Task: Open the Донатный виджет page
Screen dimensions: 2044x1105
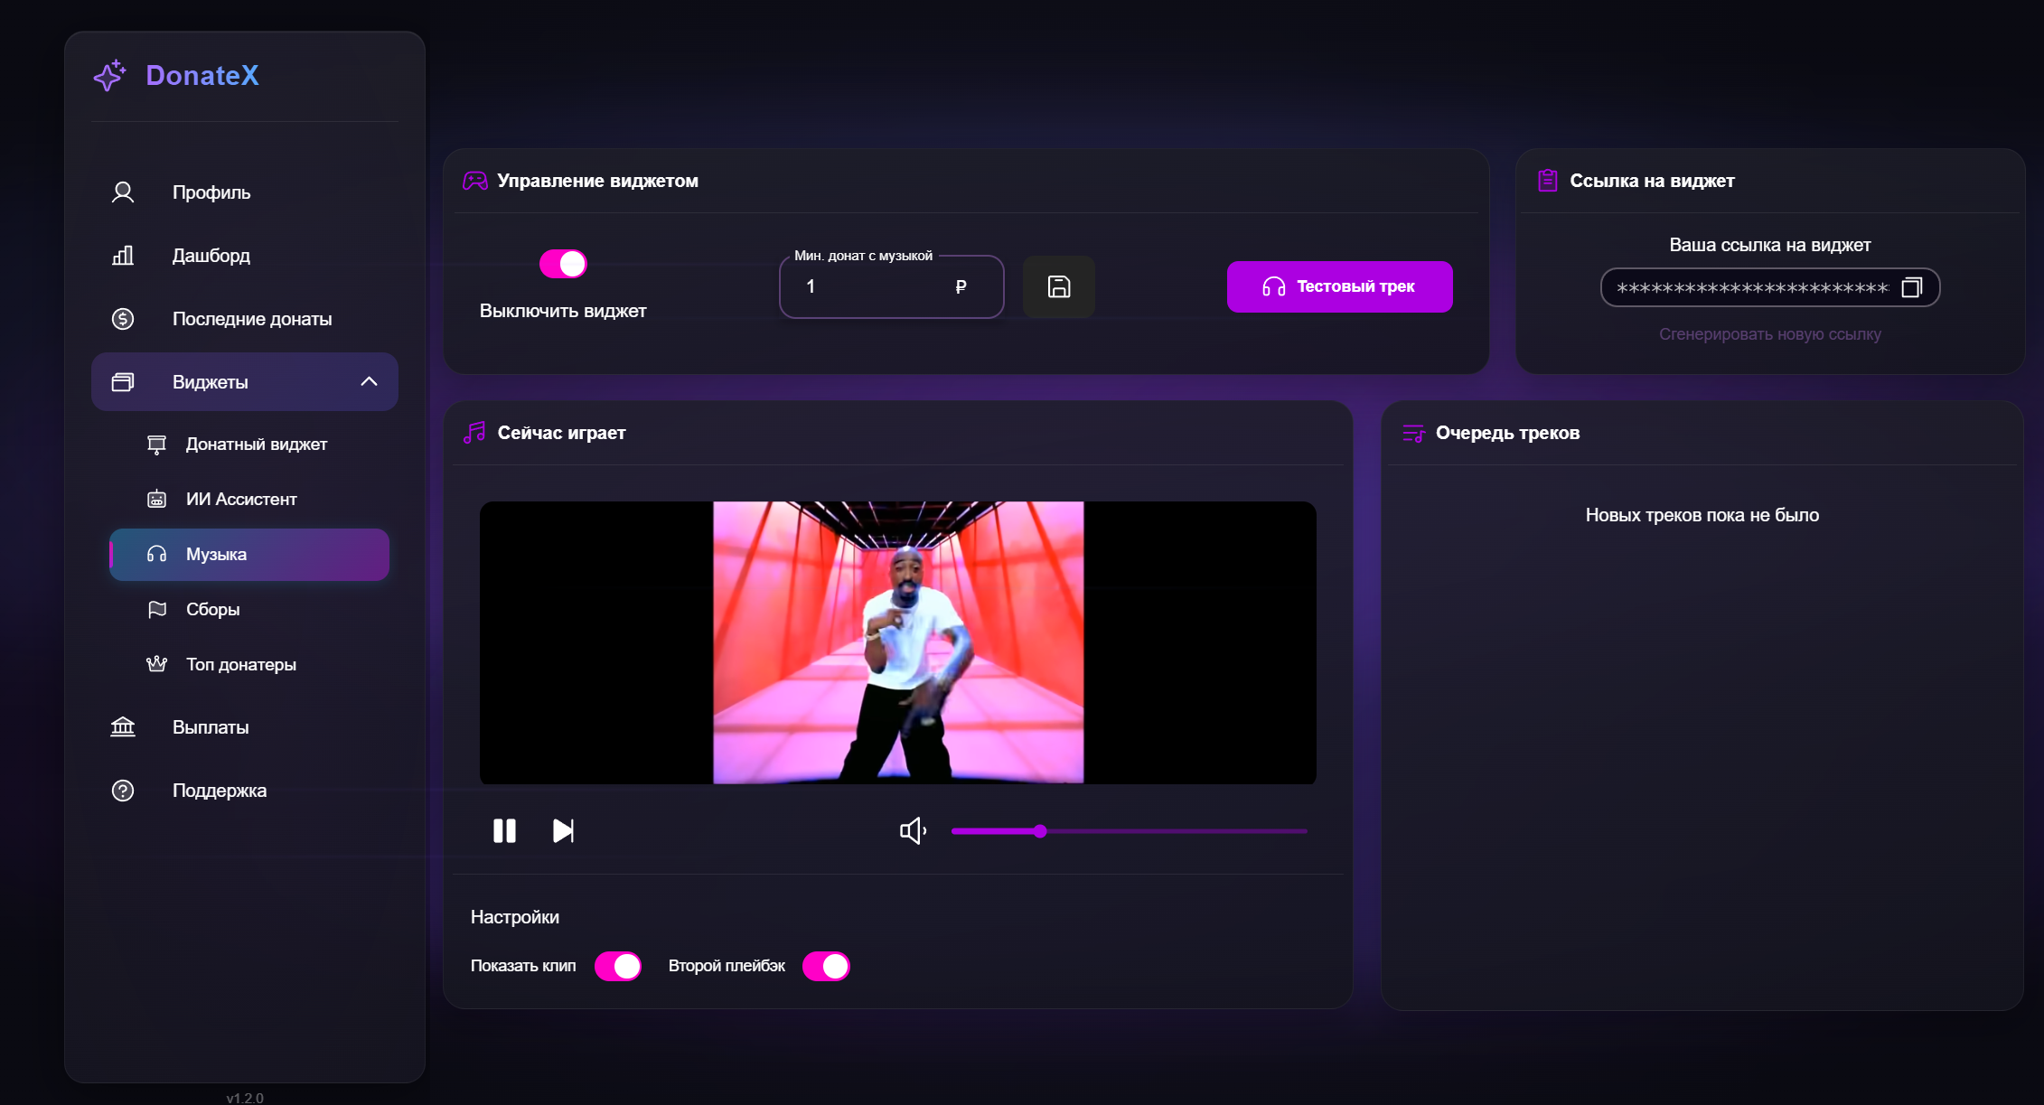Action: [249, 445]
